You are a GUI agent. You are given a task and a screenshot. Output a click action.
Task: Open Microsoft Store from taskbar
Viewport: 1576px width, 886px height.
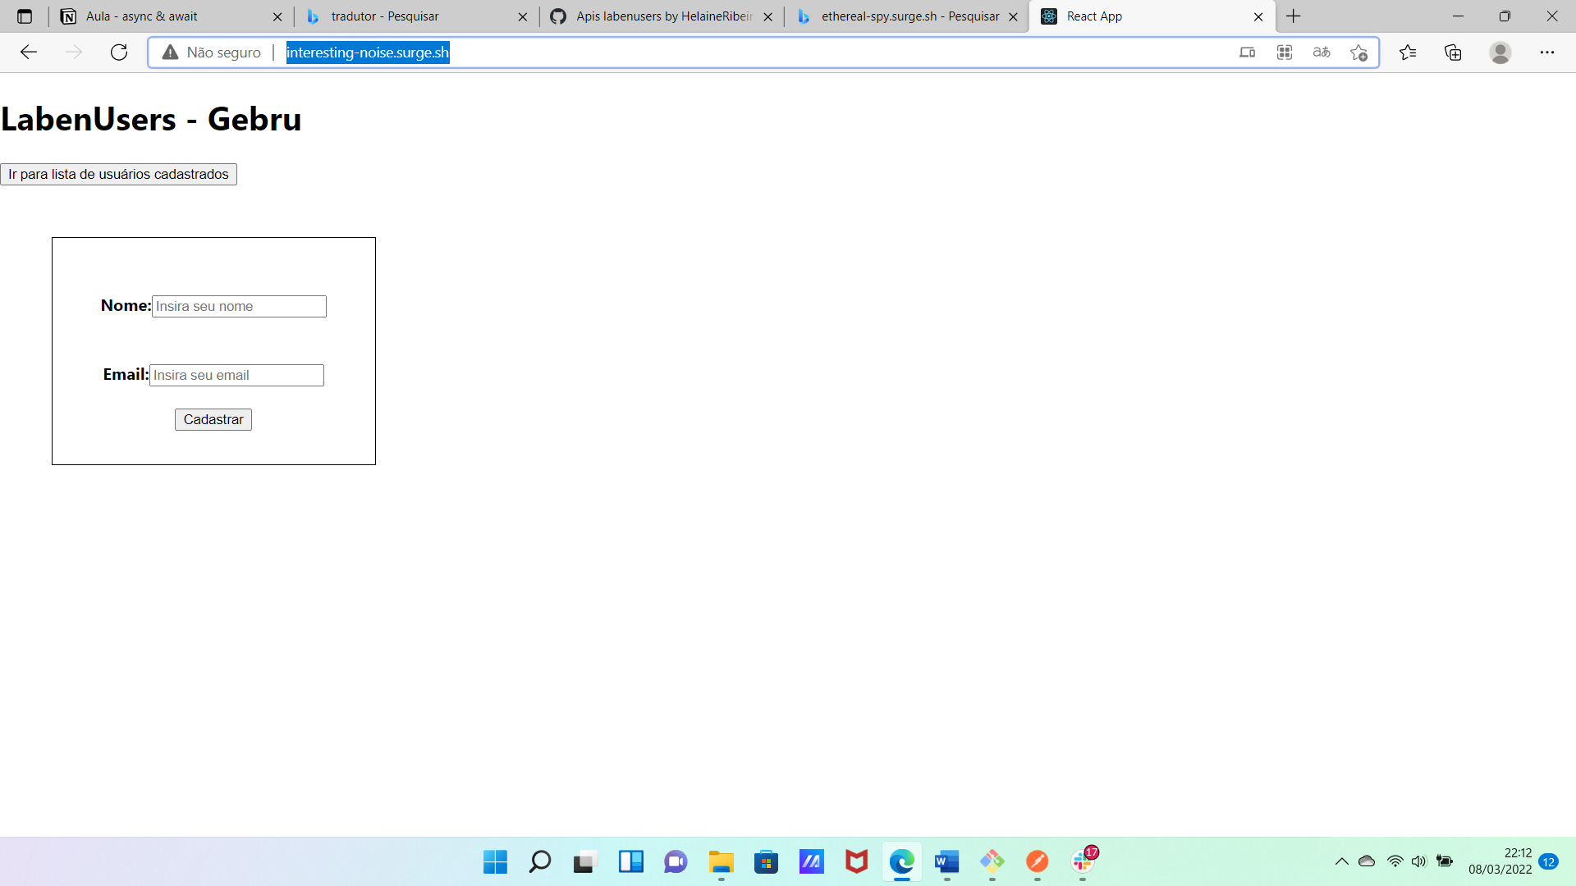coord(766,861)
